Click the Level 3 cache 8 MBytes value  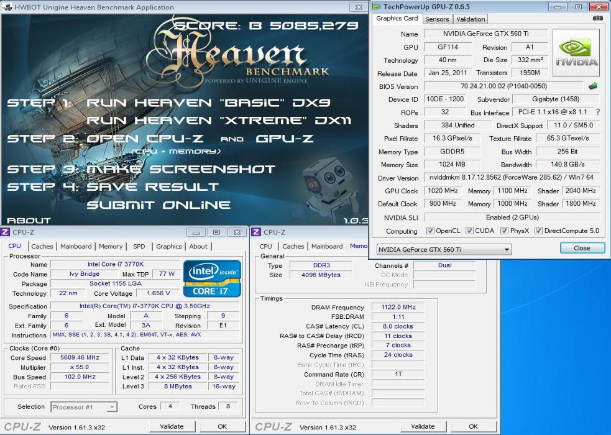tap(178, 387)
